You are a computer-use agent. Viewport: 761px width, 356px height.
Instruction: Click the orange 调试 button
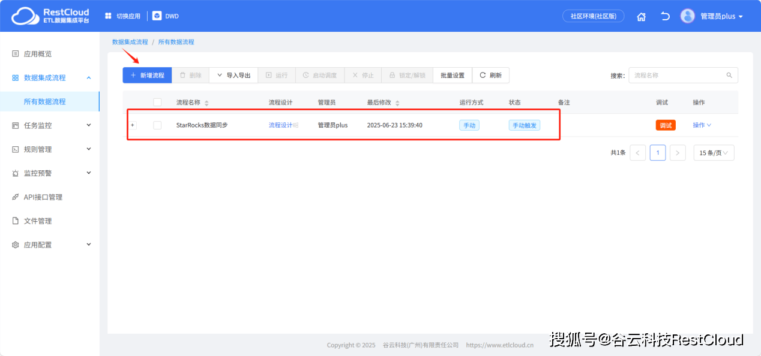point(666,125)
